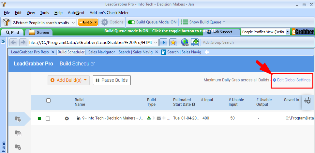
Task: Click build name '9 - Info Tech - Decision Makers'
Action: [x=113, y=118]
